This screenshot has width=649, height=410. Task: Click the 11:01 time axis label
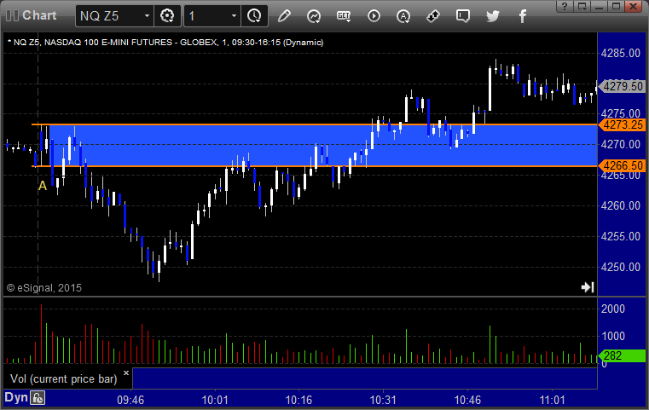pyautogui.click(x=552, y=400)
